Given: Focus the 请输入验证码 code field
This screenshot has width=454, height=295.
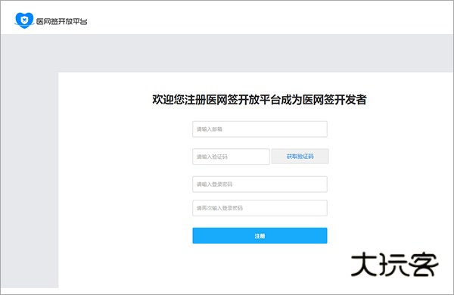Looking at the screenshot, I should 231,157.
